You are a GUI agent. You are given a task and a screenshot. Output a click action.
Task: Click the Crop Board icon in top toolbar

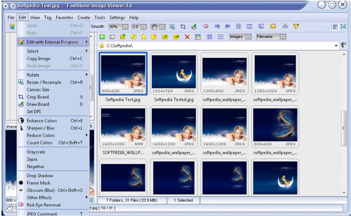(183, 27)
